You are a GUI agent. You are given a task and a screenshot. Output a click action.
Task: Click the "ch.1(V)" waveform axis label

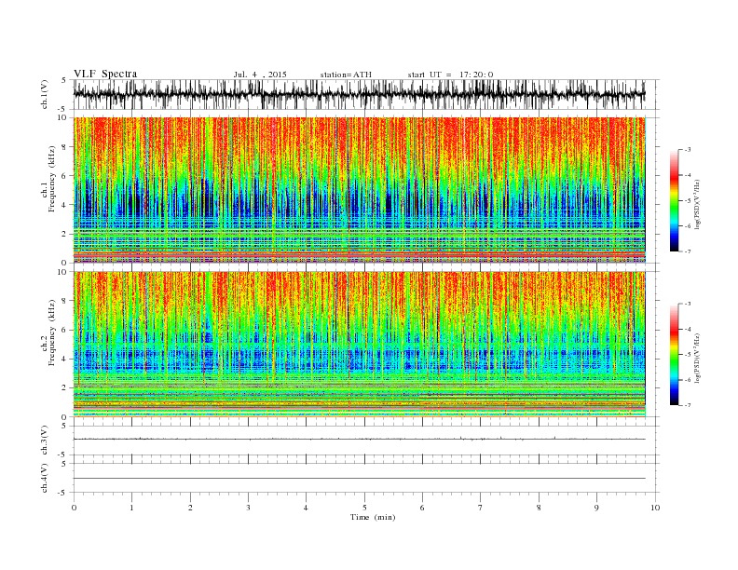pos(45,94)
